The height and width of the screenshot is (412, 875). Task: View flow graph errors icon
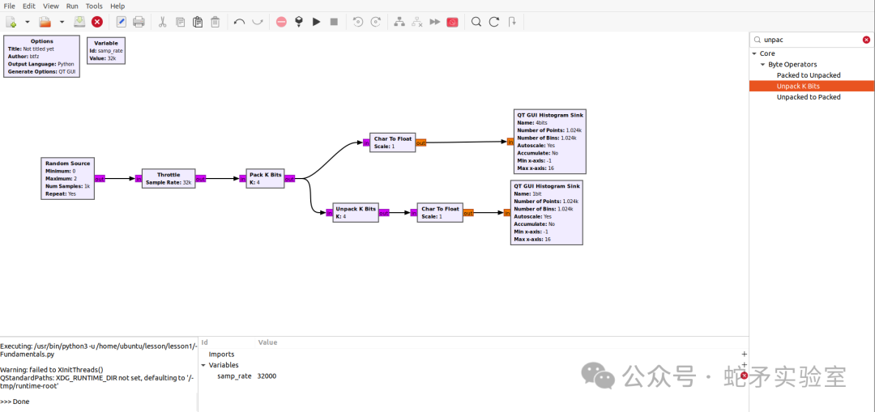(x=281, y=22)
